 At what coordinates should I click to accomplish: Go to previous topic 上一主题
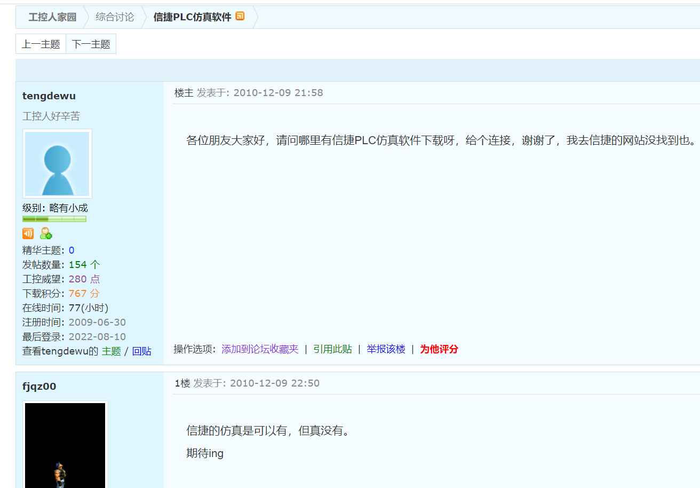tap(41, 44)
